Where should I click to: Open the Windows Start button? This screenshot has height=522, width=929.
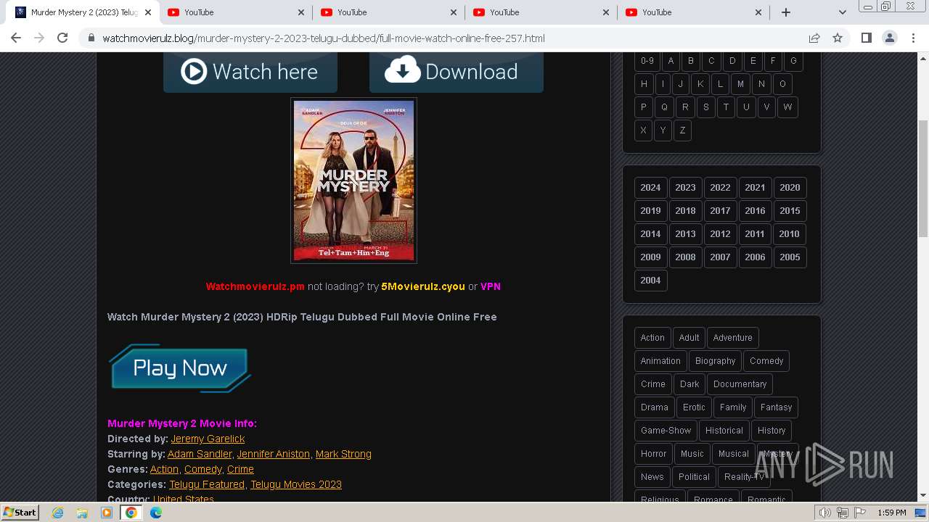(x=20, y=513)
